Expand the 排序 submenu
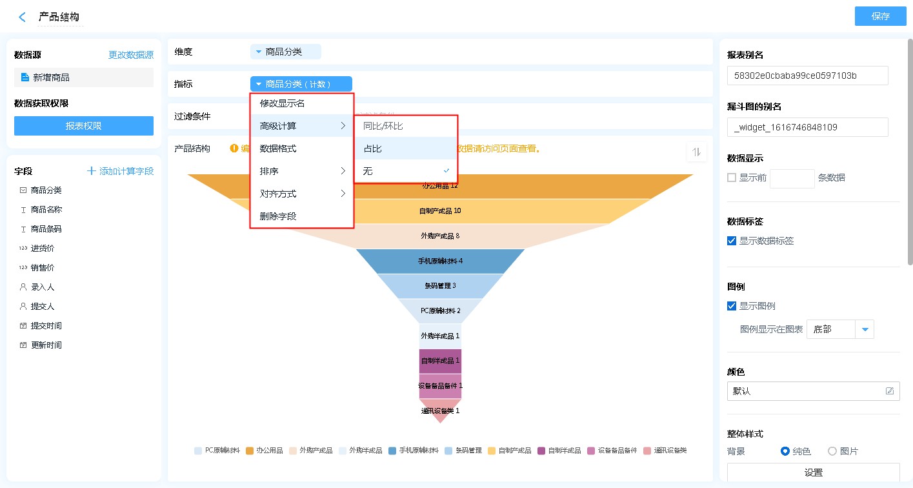This screenshot has height=488, width=913. pos(301,171)
